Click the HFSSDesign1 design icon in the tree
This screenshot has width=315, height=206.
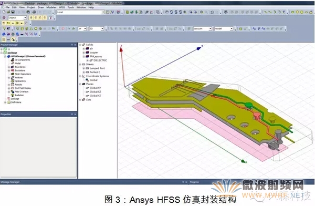pos(8,56)
